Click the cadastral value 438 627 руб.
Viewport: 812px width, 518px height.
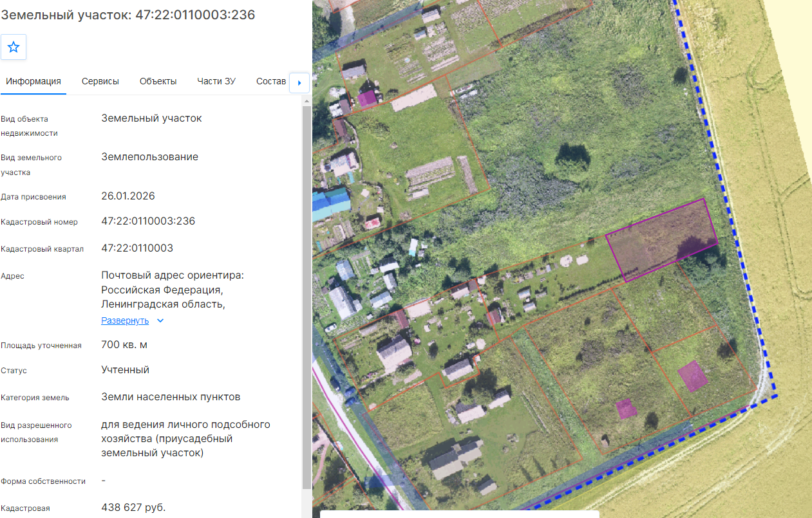pos(133,508)
